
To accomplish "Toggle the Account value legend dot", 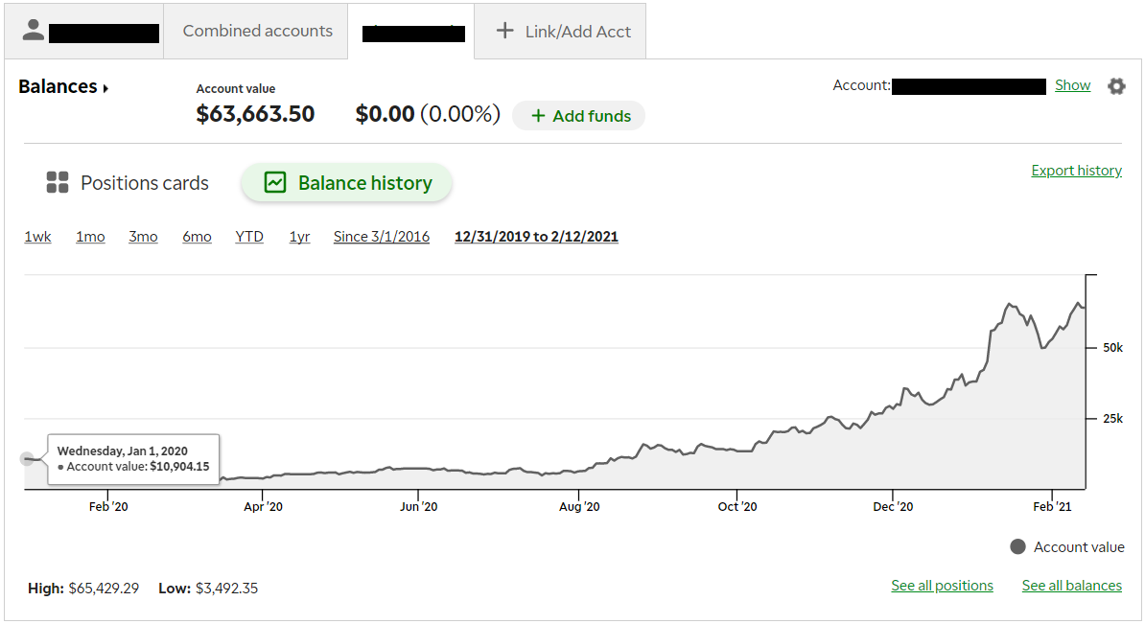I will click(1017, 546).
